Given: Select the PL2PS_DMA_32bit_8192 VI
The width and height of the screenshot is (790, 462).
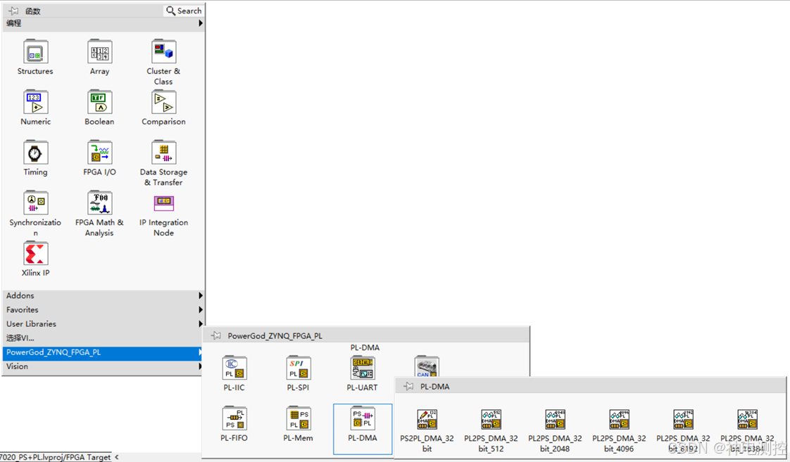Looking at the screenshot, I should pyautogui.click(x=683, y=419).
